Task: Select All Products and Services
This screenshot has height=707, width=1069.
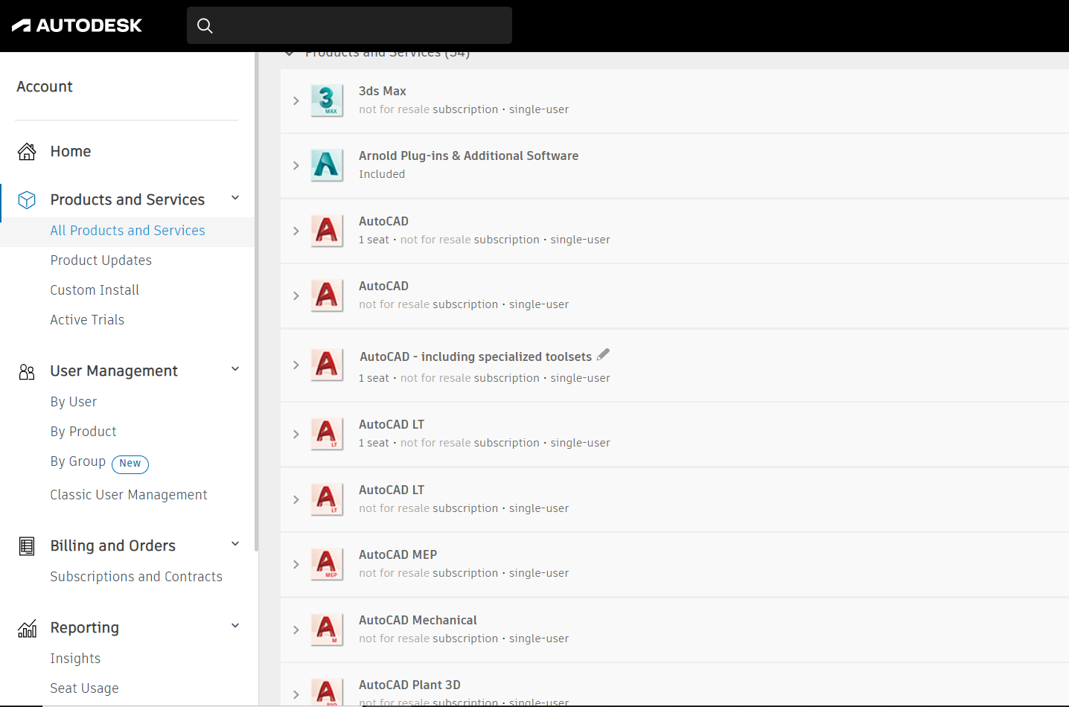Action: [x=127, y=231]
